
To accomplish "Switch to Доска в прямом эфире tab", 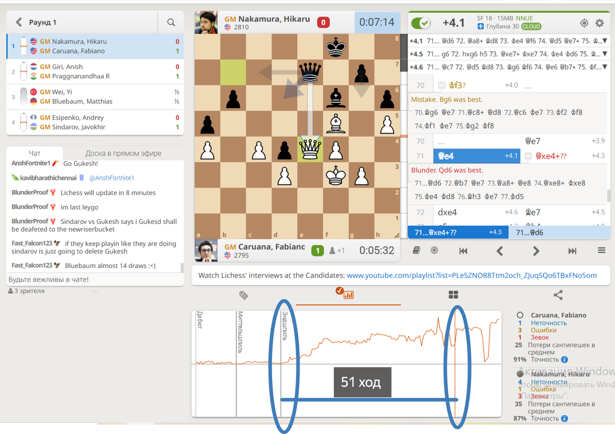I will 123,153.
